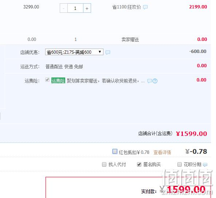Image resolution: width=216 pixels, height=198 pixels.
Task: Click the comment icon beside 省1100:狂欢价
Action: click(x=145, y=7)
